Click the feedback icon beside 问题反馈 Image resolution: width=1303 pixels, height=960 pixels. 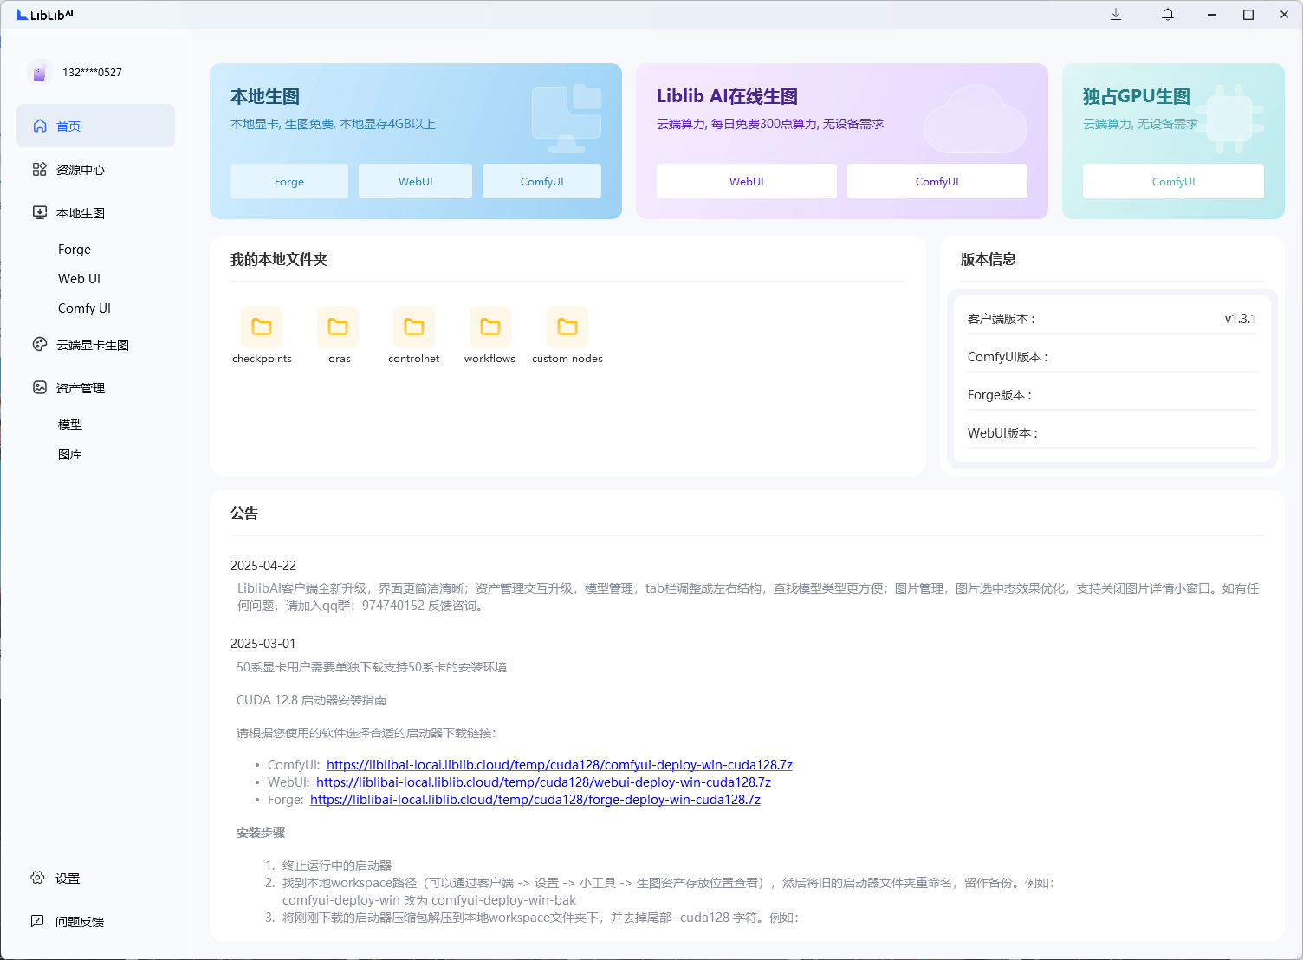(37, 921)
